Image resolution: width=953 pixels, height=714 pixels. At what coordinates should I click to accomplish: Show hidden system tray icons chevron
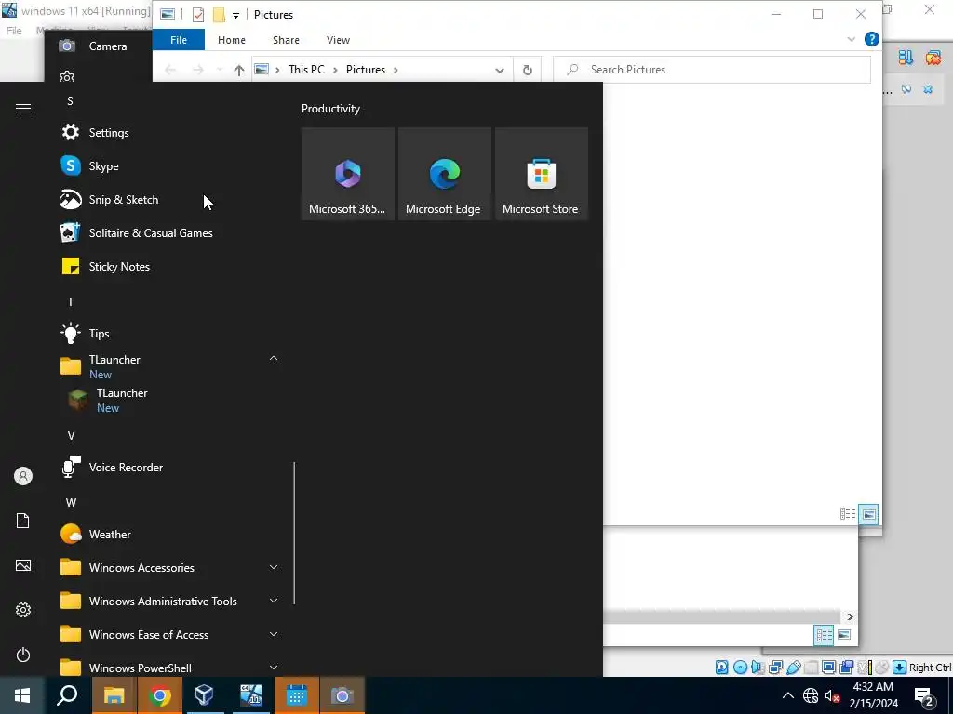click(x=787, y=695)
